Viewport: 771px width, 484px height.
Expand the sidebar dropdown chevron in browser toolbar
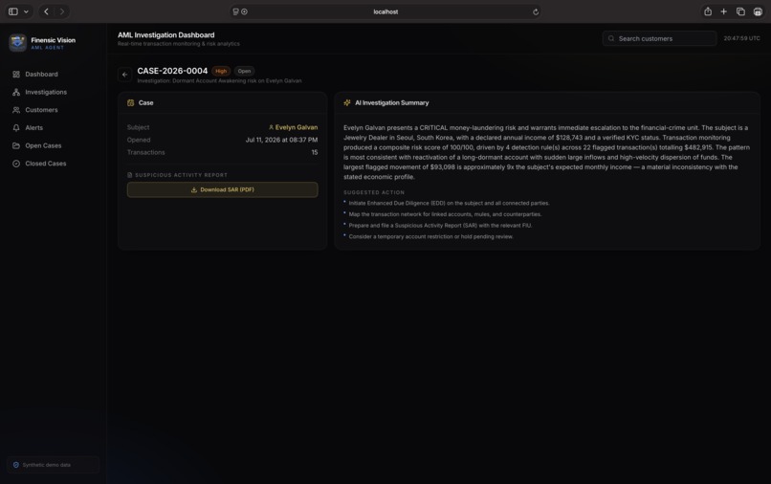tap(26, 11)
